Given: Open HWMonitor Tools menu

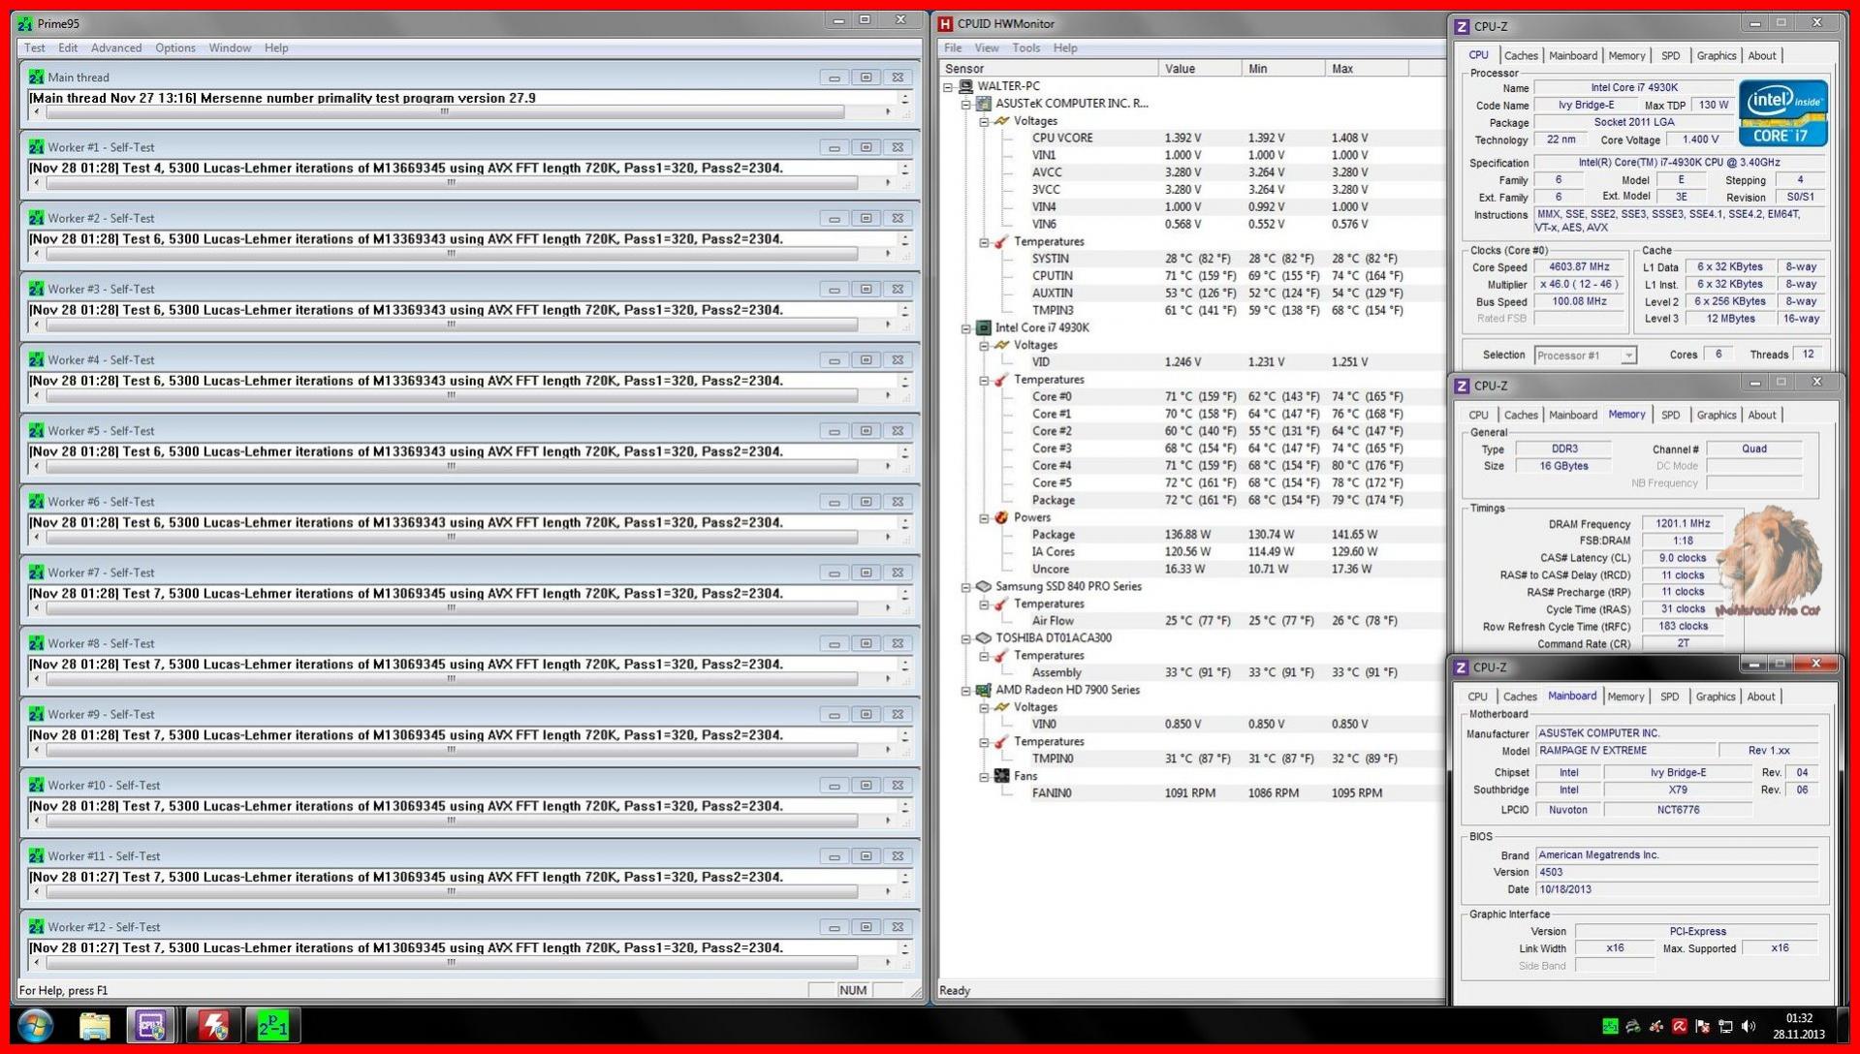Looking at the screenshot, I should (1025, 47).
